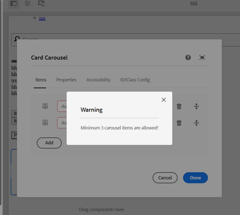
Task: Open the device emulator icon
Action: click(41, 4)
